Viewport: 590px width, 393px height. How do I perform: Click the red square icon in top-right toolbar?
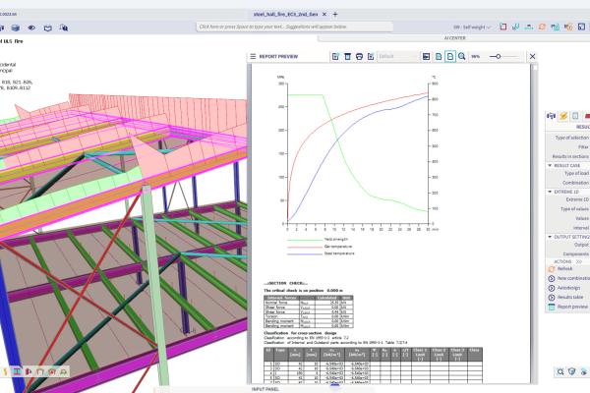tap(503, 27)
